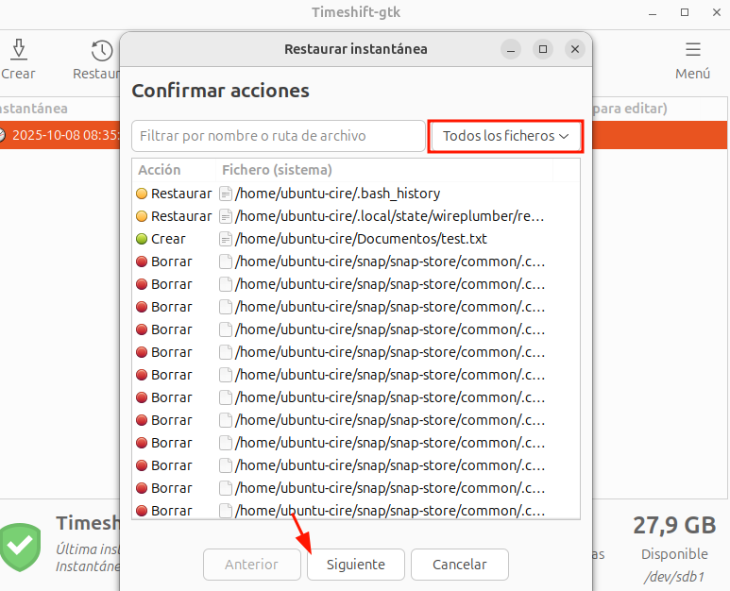Viewport: 730px width, 591px height.
Task: Open the Menú hamburger icon
Action: tap(692, 50)
